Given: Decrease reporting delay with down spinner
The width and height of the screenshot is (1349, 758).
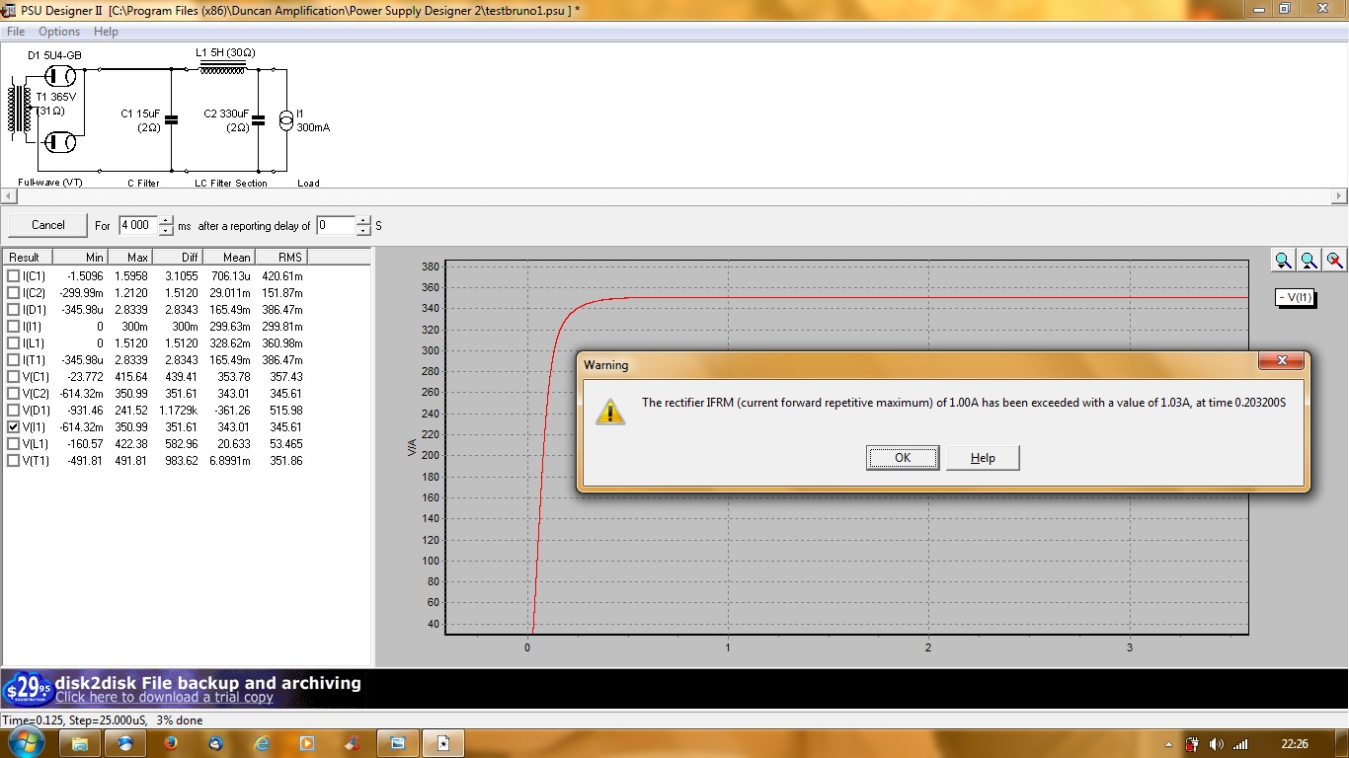Looking at the screenshot, I should 363,231.
